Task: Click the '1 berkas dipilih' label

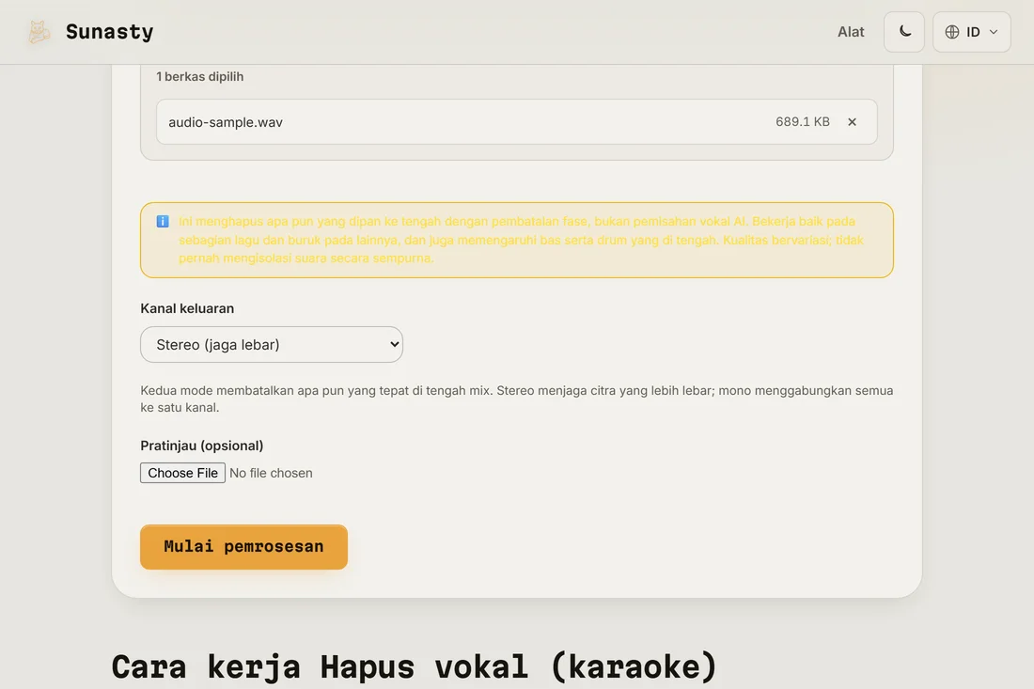Action: [x=200, y=76]
